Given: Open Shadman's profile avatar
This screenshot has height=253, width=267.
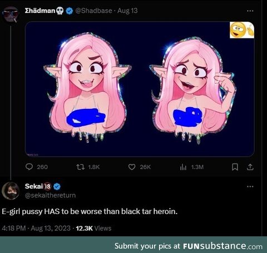Looking at the screenshot, I should [11, 14].
